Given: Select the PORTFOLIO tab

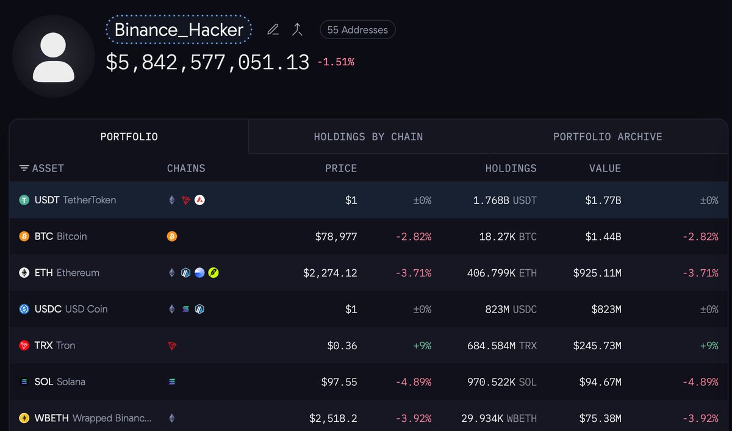Looking at the screenshot, I should (129, 137).
